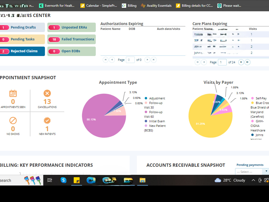This screenshot has width=269, height=202.
Task: Switch to Billing details for CC browser tab
Action: point(194,6)
